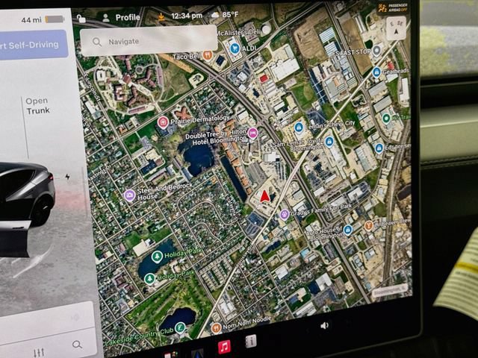Select the Leman's Chevy City pin
This screenshot has width=478, height=358.
click(x=299, y=127)
